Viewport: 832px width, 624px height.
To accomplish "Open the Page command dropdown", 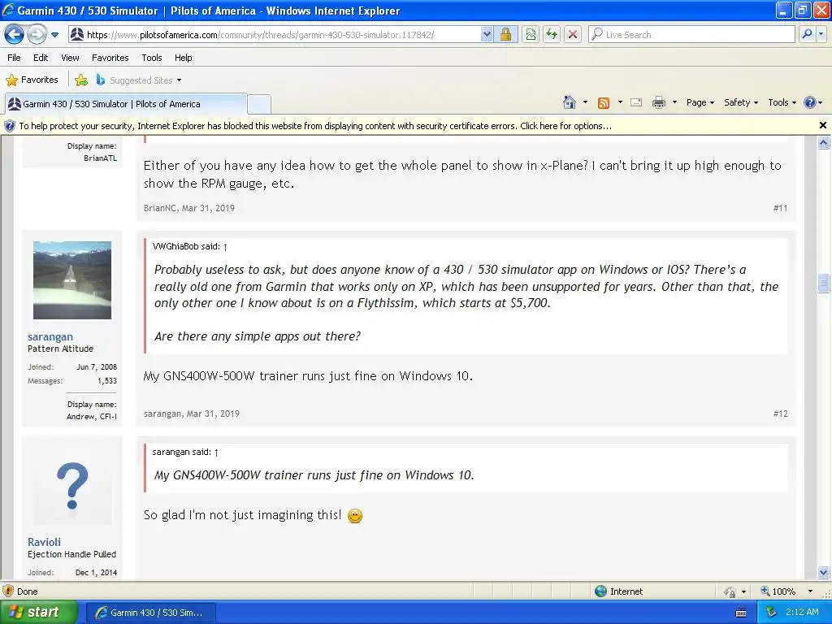I will [x=700, y=102].
